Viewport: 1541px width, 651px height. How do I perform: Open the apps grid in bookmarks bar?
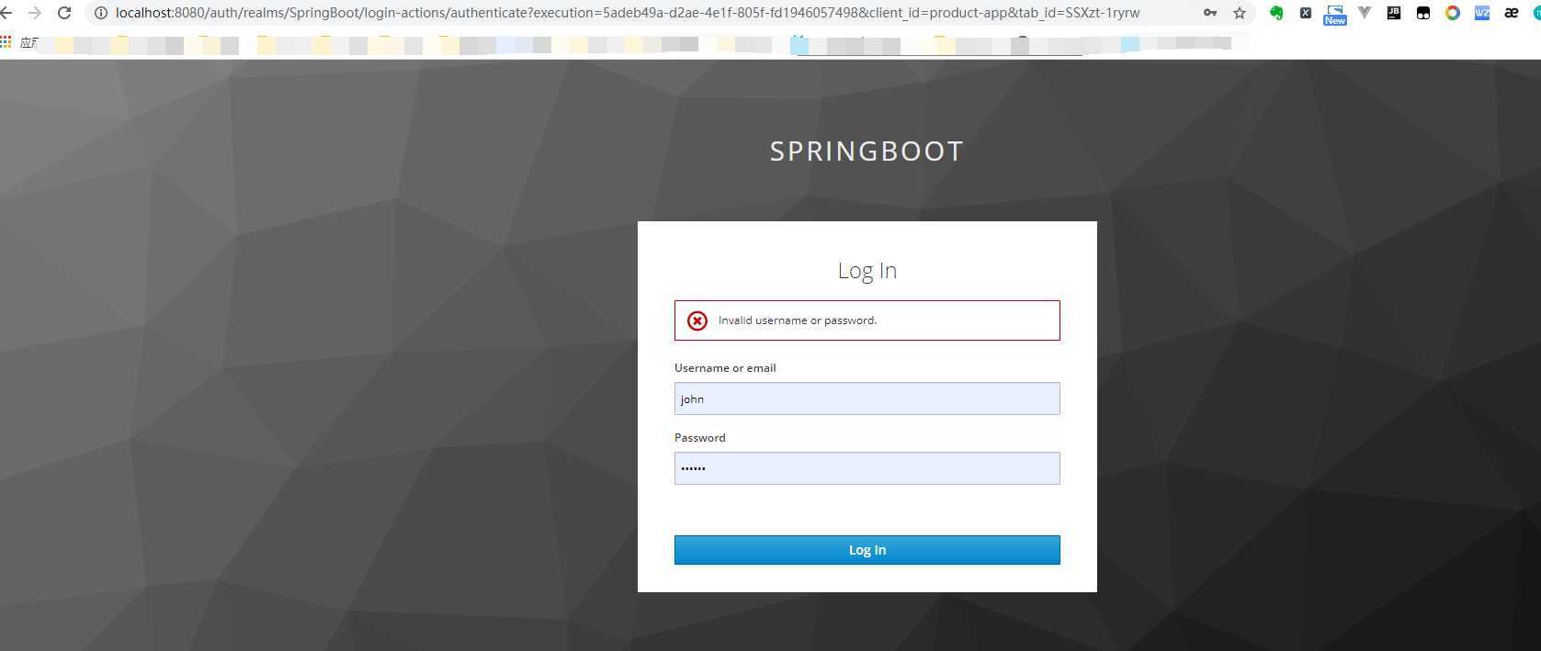click(6, 42)
